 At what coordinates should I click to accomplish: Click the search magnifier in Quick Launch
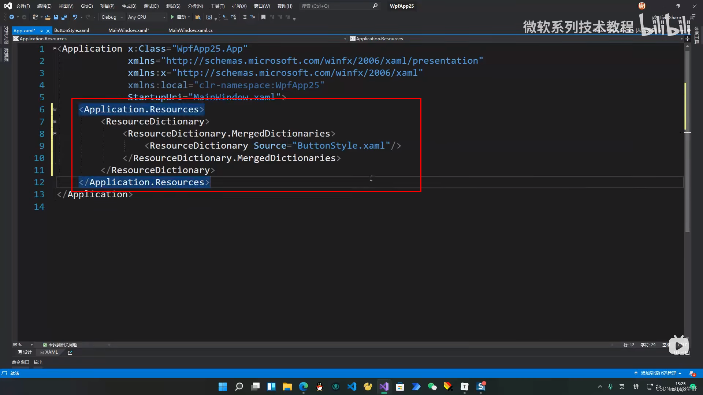pos(375,6)
